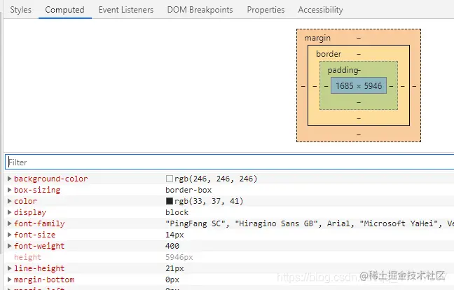The image size is (454, 290).
Task: Click the border-box value
Action: click(x=188, y=190)
